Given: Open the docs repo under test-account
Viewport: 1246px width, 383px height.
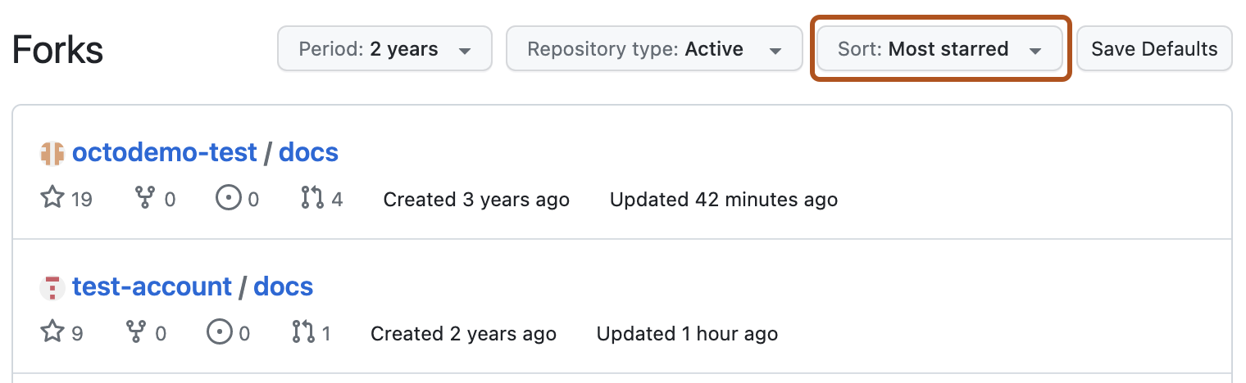Looking at the screenshot, I should click(283, 286).
